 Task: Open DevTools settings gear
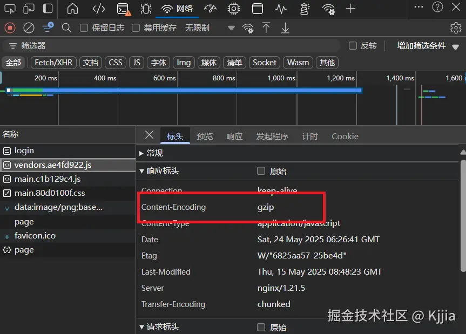coord(456,28)
